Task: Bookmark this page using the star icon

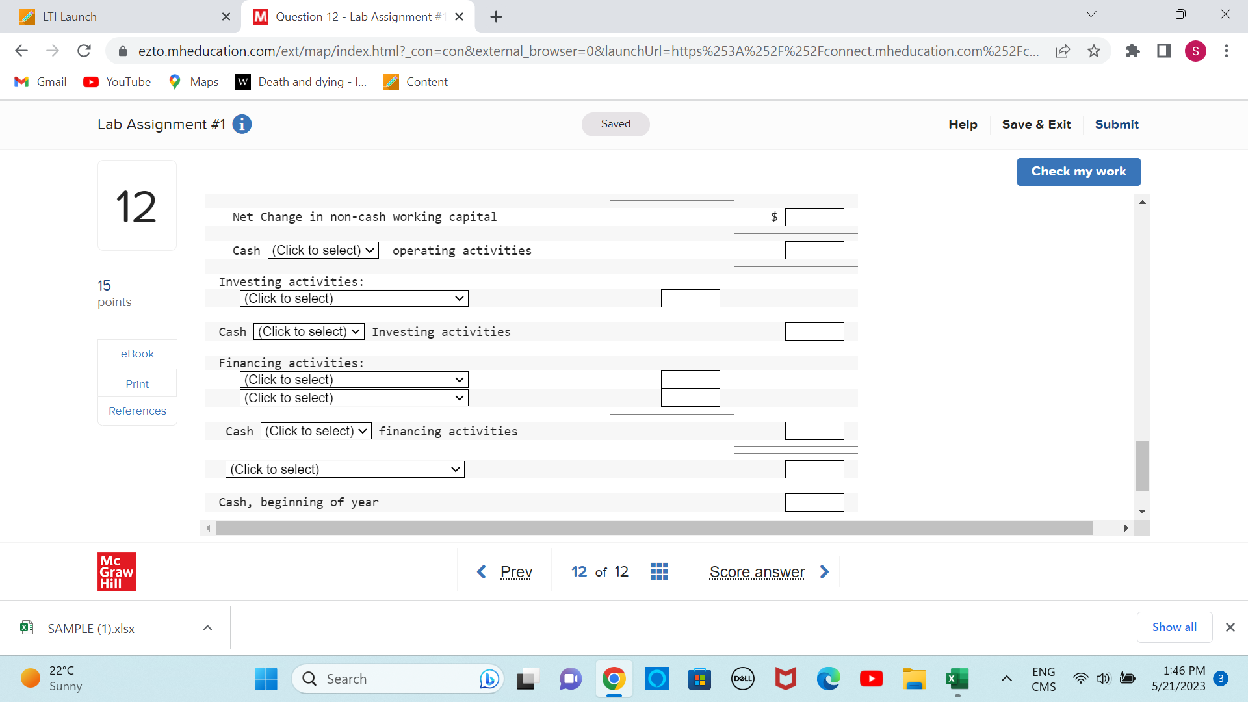Action: (1094, 51)
